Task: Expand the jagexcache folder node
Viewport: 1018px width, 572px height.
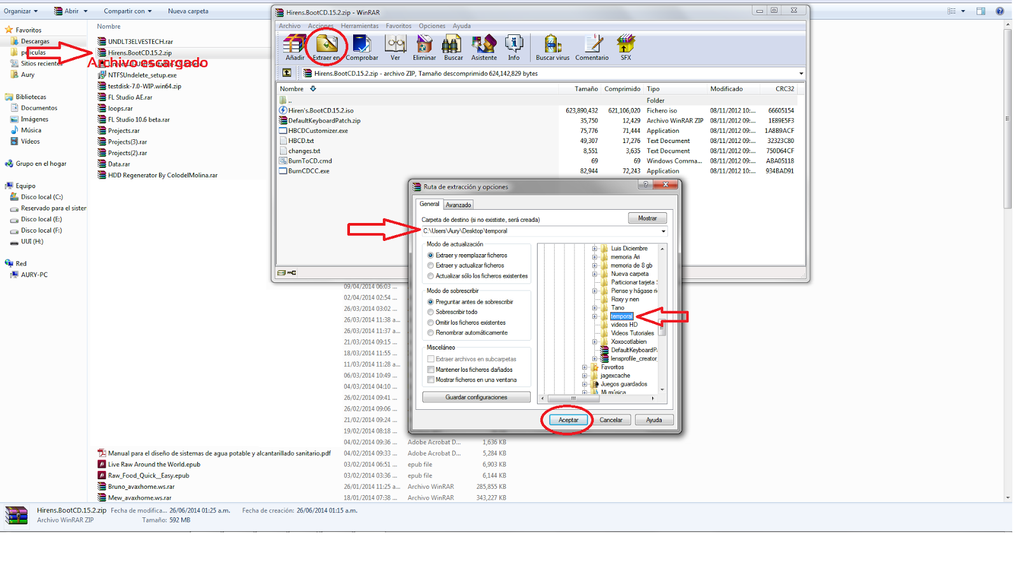Action: tap(585, 376)
